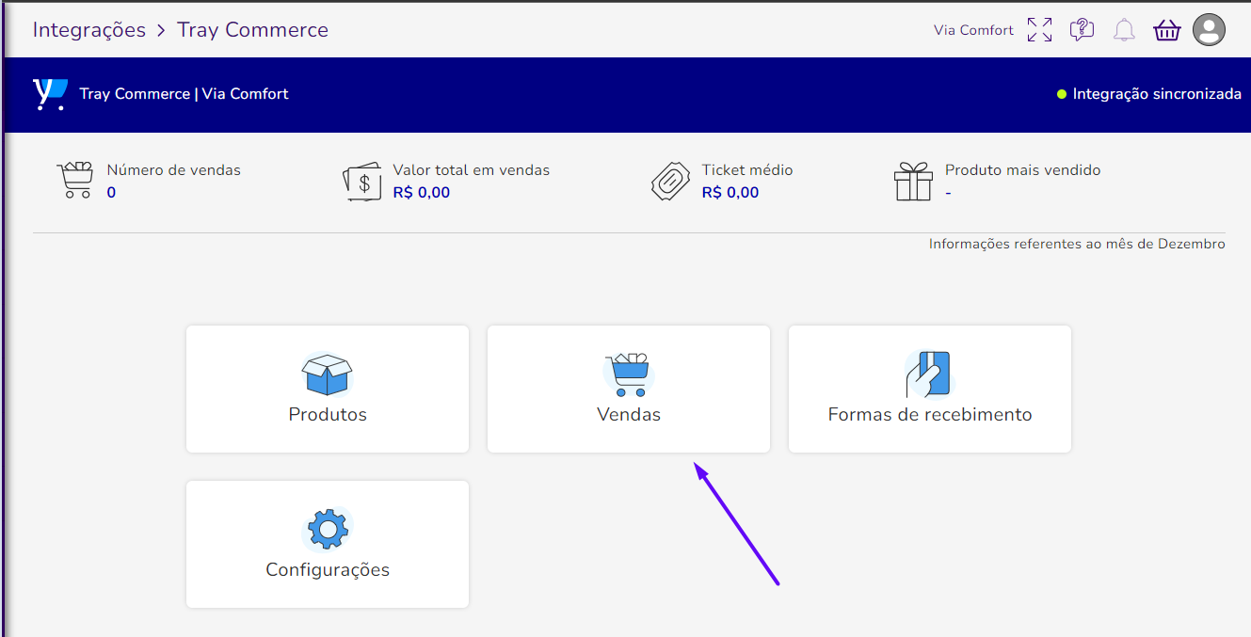1251x637 pixels.
Task: Open help via the question bubble icon
Action: click(1082, 30)
